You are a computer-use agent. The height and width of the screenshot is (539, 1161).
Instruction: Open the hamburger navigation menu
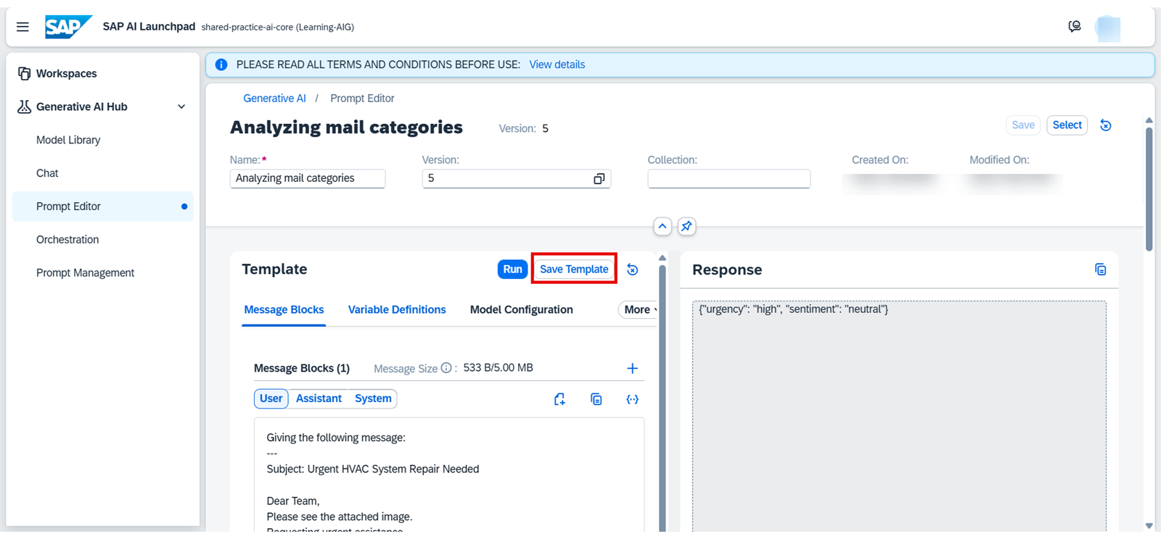[22, 27]
